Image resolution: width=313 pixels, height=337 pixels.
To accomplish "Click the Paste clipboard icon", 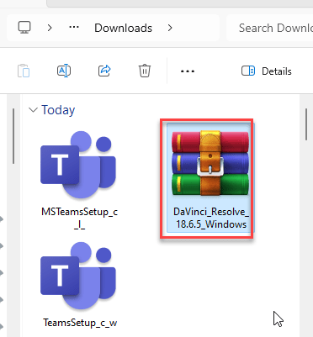I will pos(24,71).
